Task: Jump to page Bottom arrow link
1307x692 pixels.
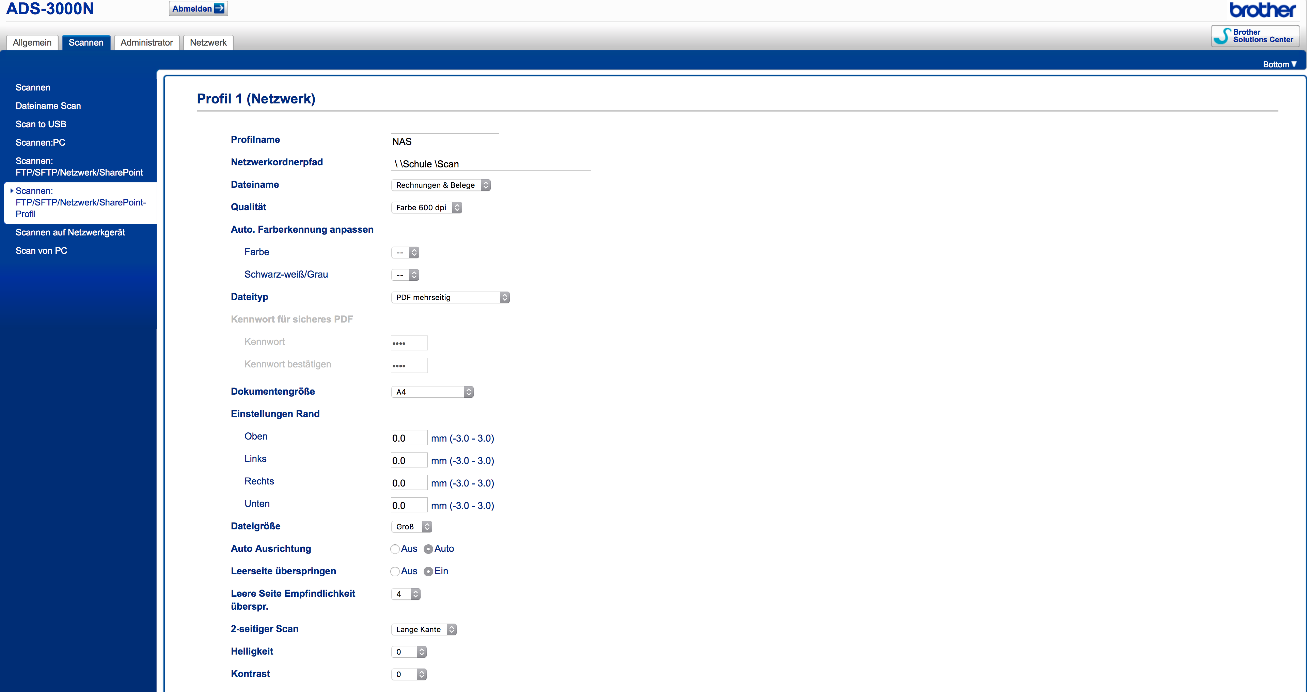Action: pos(1279,64)
